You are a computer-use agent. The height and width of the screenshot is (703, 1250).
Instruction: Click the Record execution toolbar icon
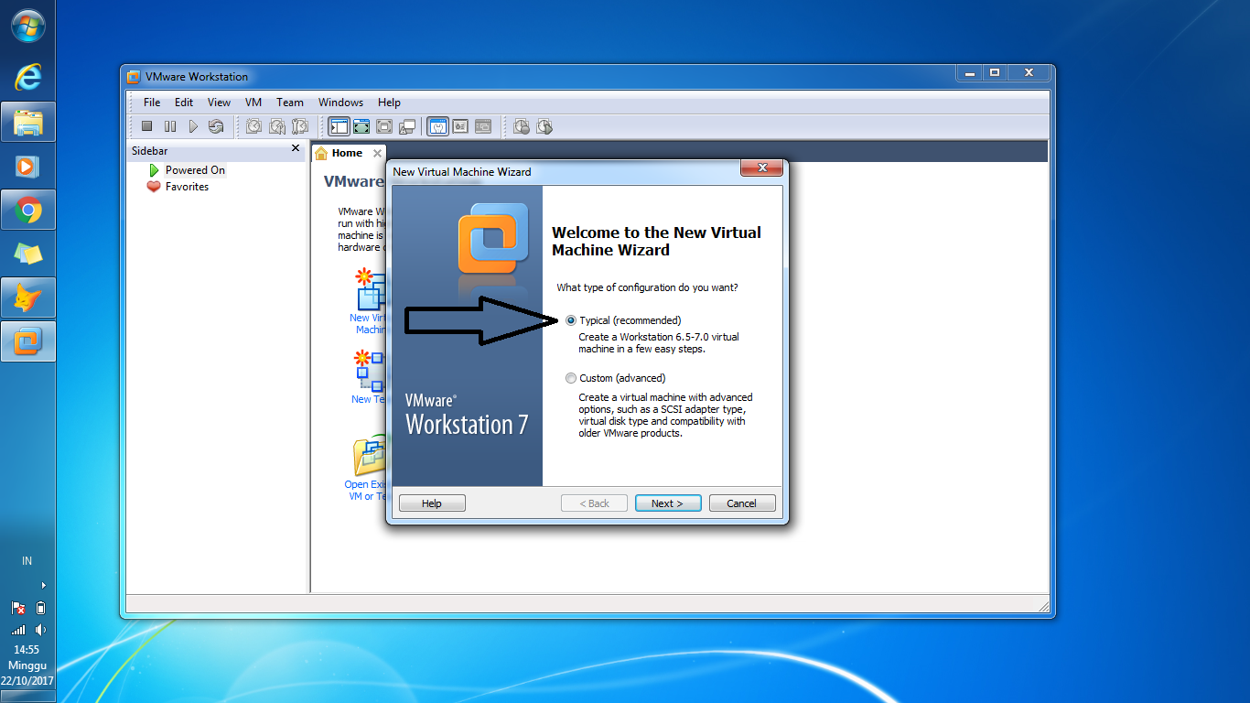(522, 126)
